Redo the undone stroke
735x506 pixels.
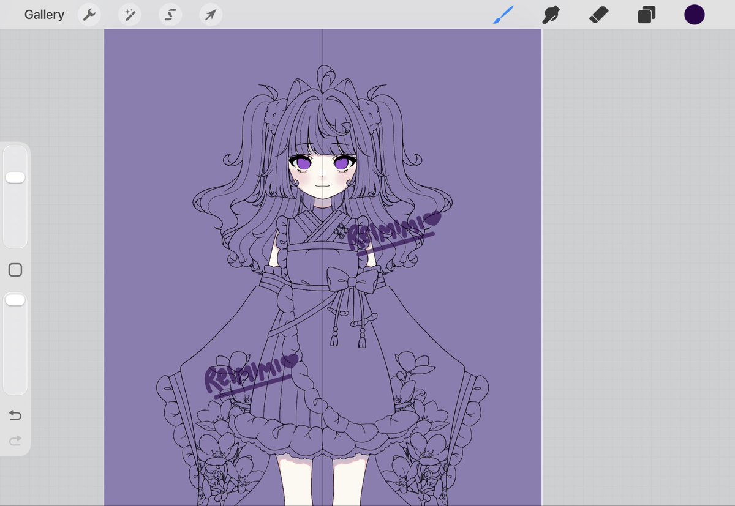pos(15,441)
